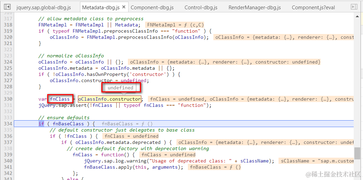Open the Control-dbg.js tab

point(201,7)
